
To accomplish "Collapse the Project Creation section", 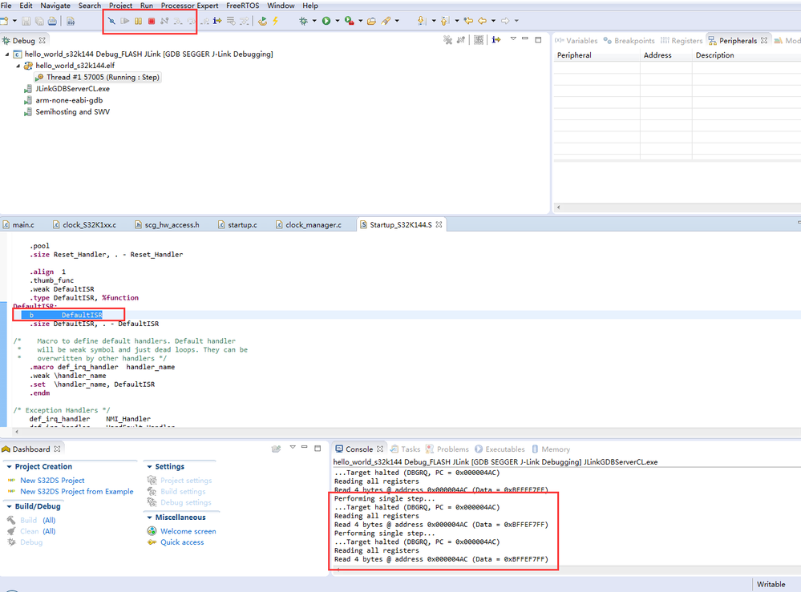I will [x=9, y=466].
